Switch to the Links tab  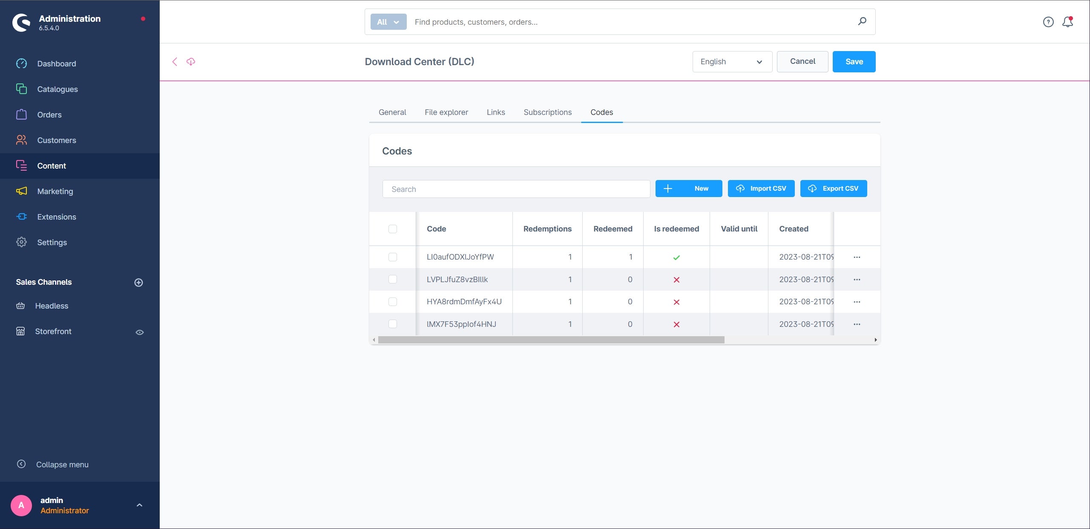point(495,112)
